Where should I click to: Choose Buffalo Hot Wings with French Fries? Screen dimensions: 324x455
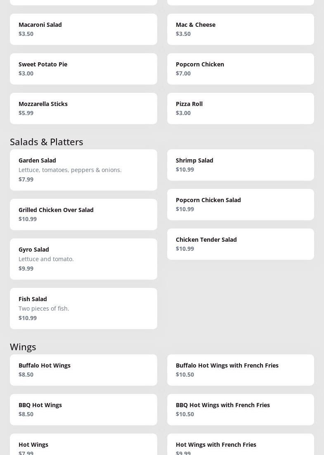(x=240, y=370)
